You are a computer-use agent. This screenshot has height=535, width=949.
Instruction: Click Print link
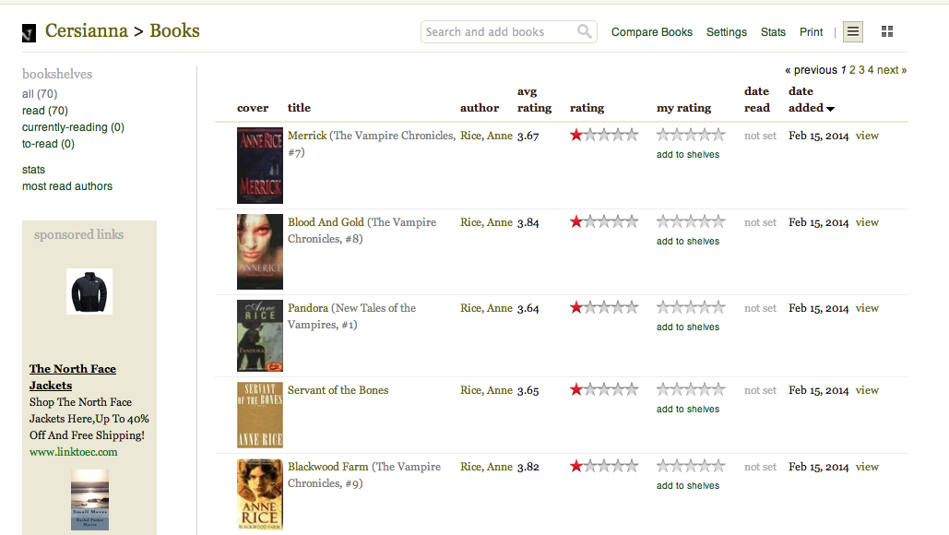point(811,32)
